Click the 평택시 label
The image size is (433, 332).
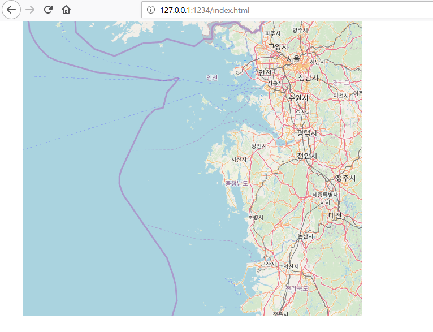307,133
